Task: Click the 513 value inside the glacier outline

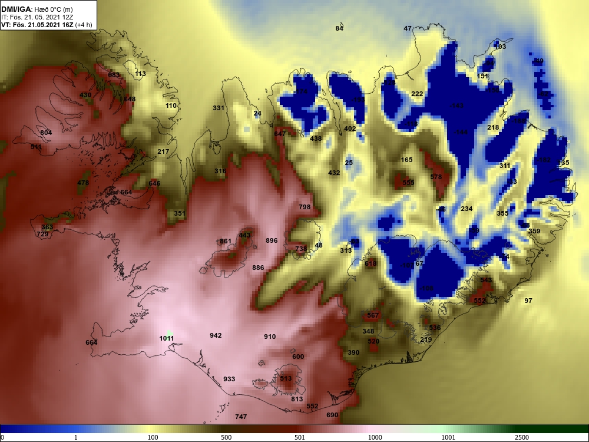Action: 286,378
